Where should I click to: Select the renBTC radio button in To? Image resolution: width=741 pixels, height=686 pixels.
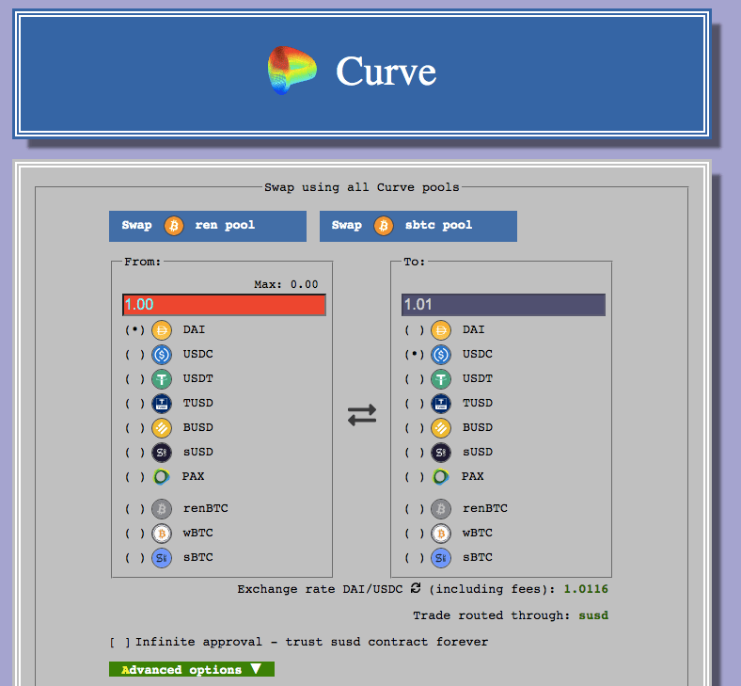point(415,509)
